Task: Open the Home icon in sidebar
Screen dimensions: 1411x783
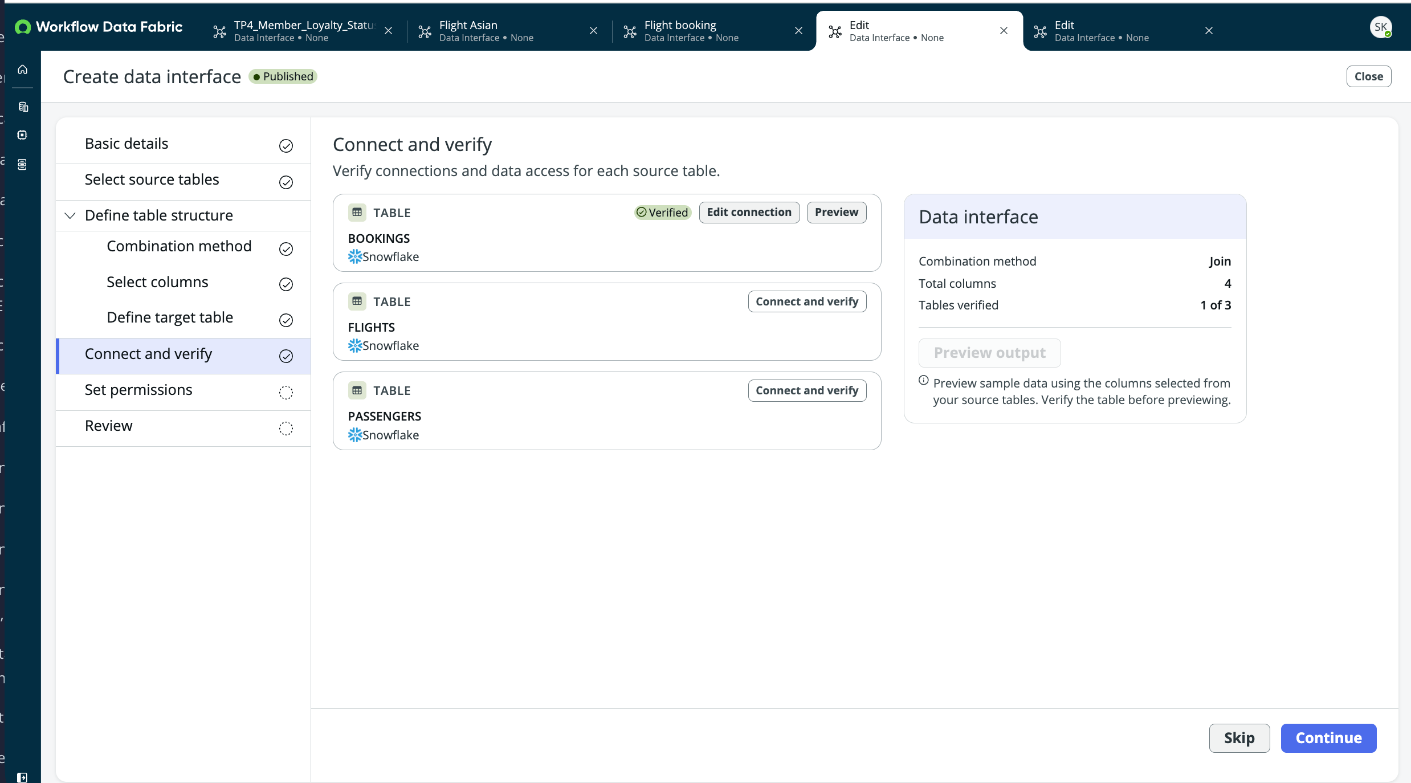Action: 22,70
